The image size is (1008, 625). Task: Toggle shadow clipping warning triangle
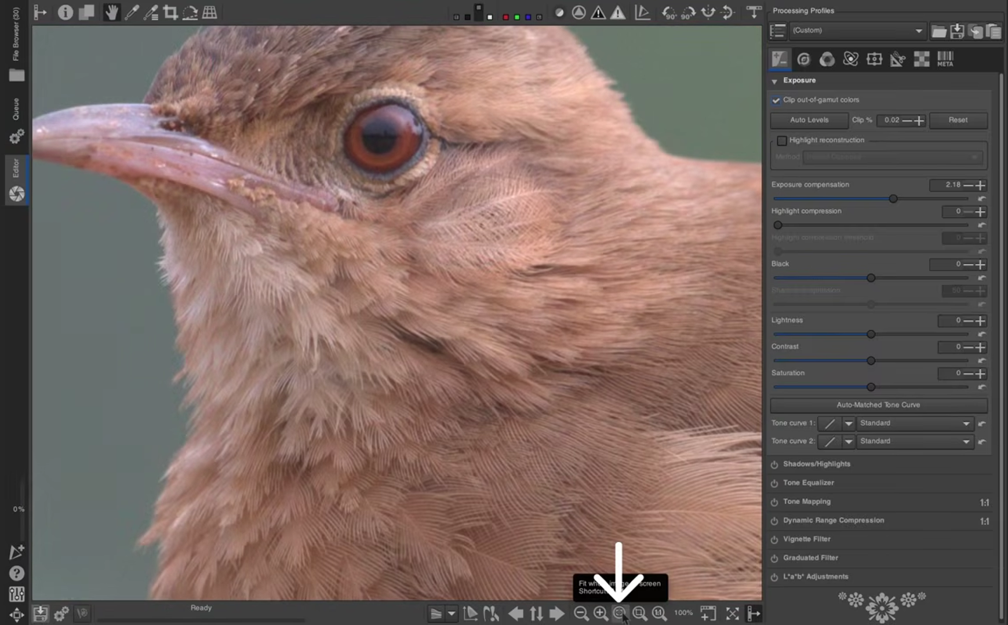coord(598,12)
